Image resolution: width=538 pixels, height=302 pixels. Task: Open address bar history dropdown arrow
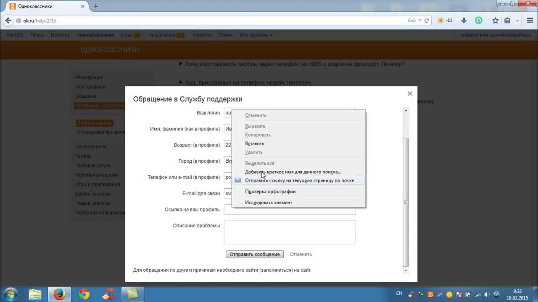(x=420, y=21)
